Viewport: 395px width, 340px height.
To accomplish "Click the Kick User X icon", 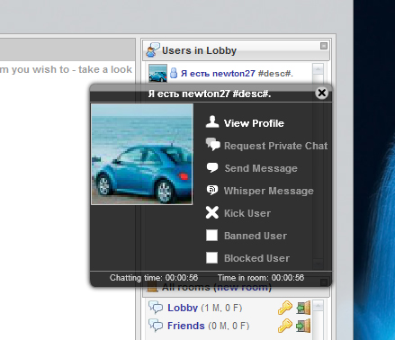I will click(212, 212).
